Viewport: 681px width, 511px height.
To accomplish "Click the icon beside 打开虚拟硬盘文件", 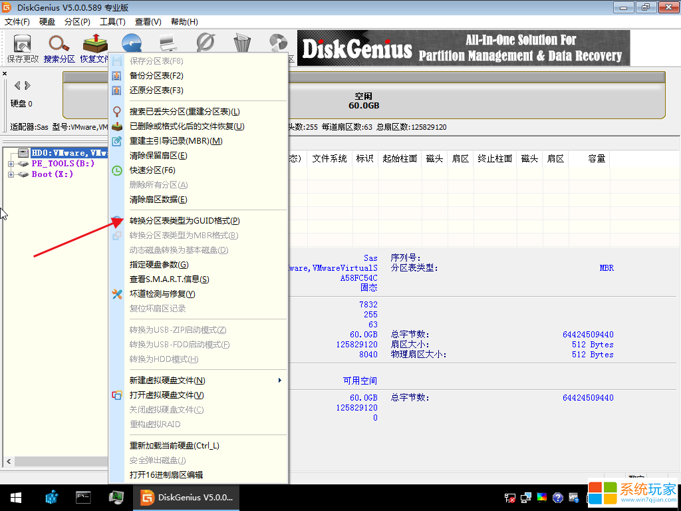I will (117, 395).
